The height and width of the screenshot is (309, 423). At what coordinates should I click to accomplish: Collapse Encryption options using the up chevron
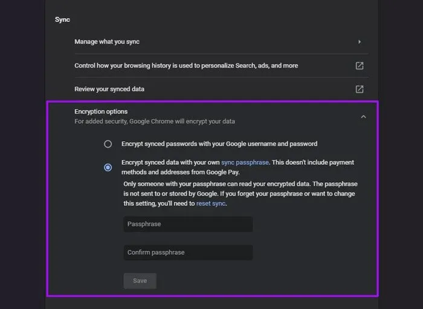(x=363, y=116)
